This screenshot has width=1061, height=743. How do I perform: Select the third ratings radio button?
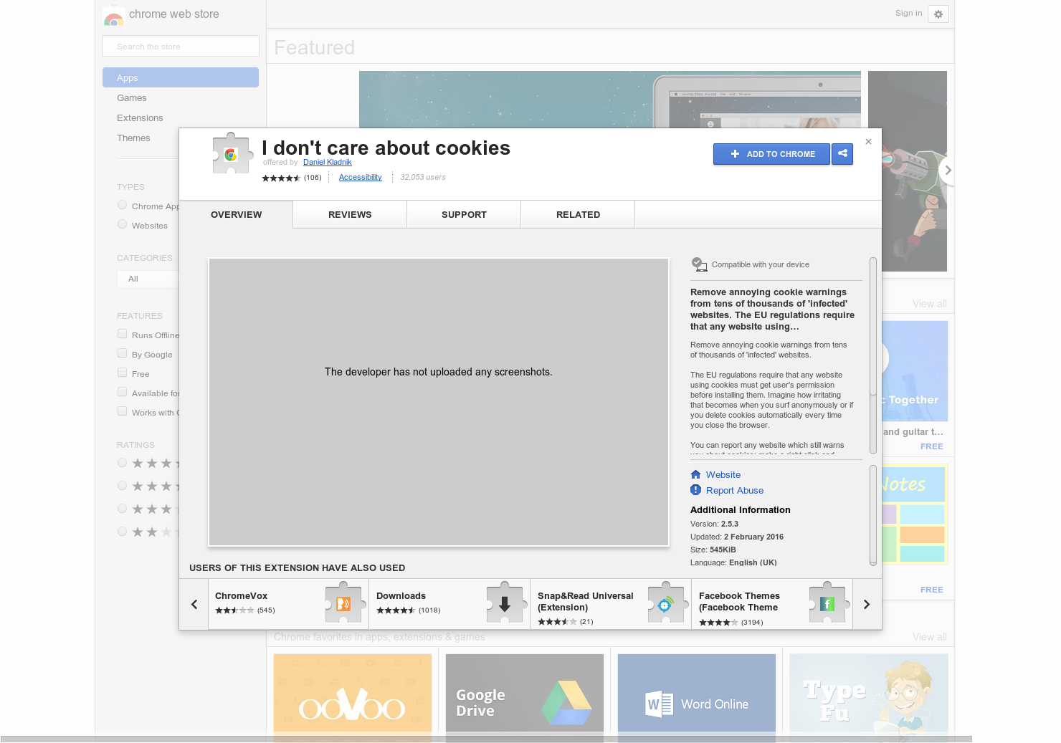click(x=122, y=509)
